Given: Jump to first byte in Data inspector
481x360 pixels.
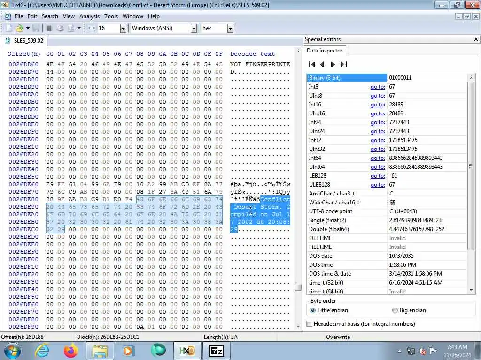Looking at the screenshot, I should [312, 64].
